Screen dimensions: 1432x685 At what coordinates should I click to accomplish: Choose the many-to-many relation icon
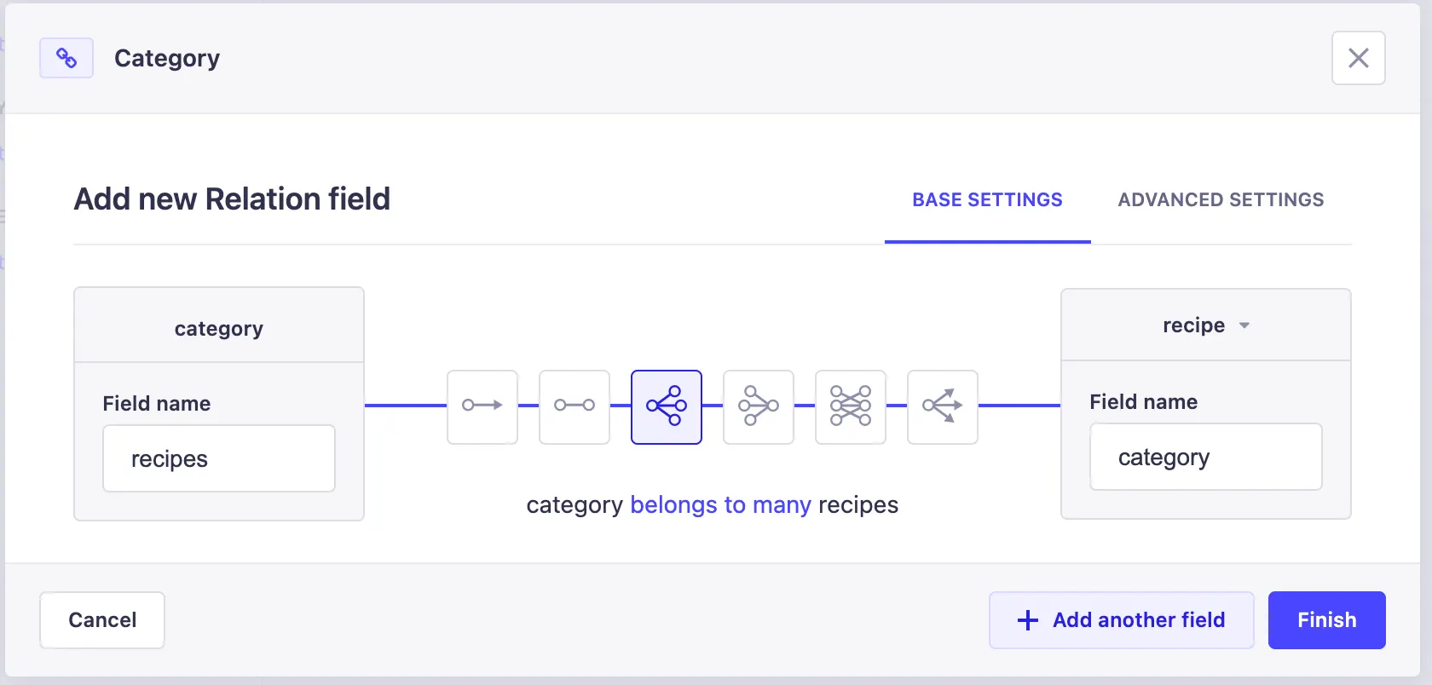coord(851,406)
